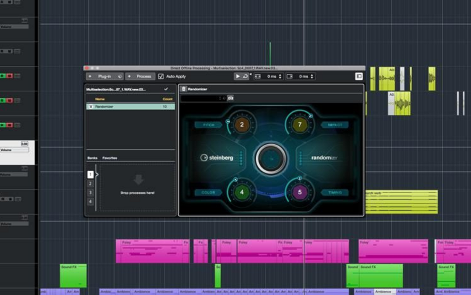Delete Randomizer process with trash icon

click(184, 89)
